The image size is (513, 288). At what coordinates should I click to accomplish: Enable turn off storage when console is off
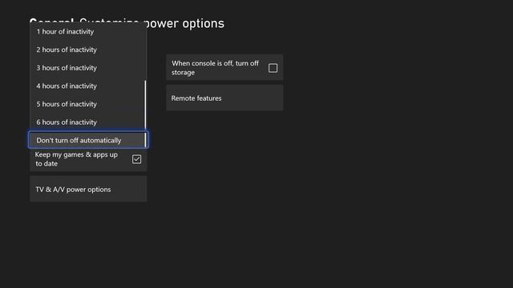[x=273, y=68]
